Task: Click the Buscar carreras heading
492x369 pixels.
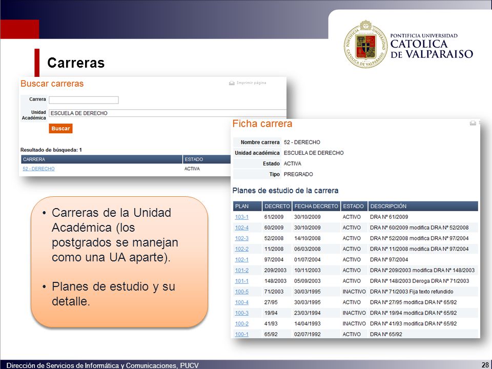Action: click(x=52, y=84)
